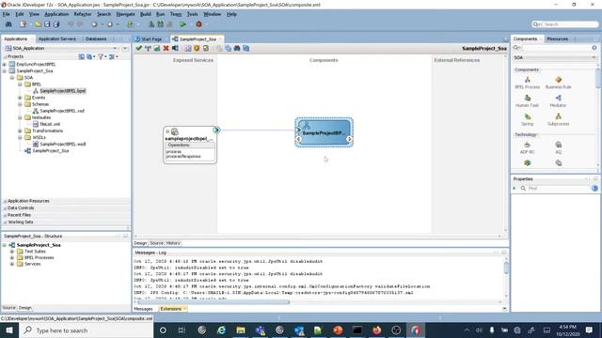Click the New file toolbar icon
Viewport: 602px width, 338px height.
click(x=23, y=24)
